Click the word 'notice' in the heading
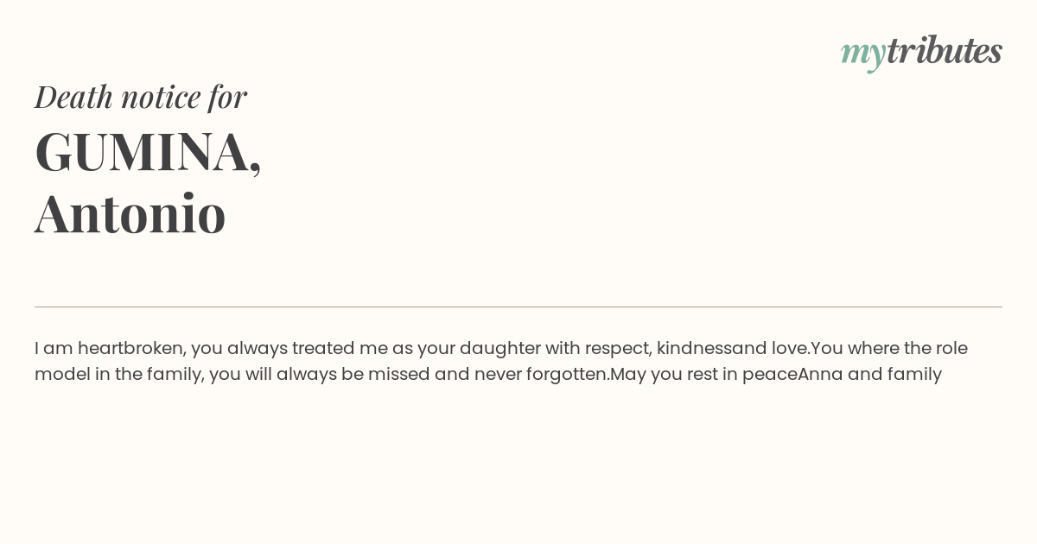 [x=161, y=97]
